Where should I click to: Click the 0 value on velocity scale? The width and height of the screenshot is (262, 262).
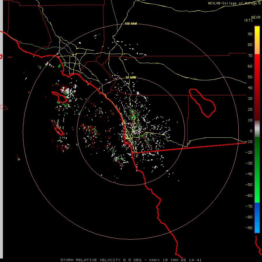point(251,131)
